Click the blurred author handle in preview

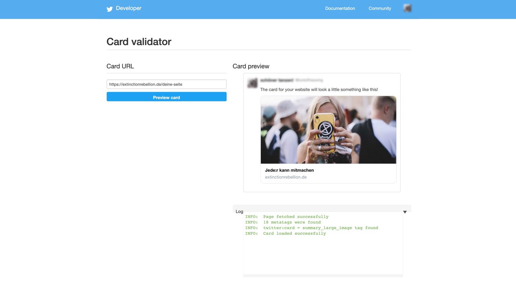[309, 81]
